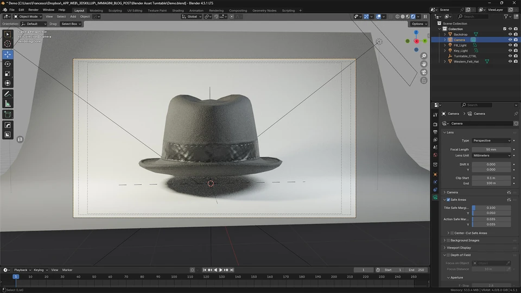Click the Focal Length 50 mm field

pyautogui.click(x=492, y=150)
